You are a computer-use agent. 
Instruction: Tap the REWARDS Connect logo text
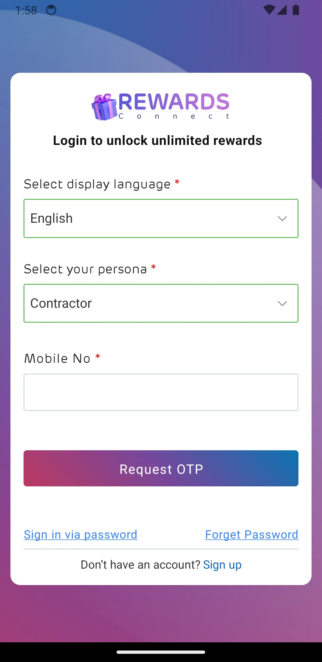pyautogui.click(x=174, y=106)
